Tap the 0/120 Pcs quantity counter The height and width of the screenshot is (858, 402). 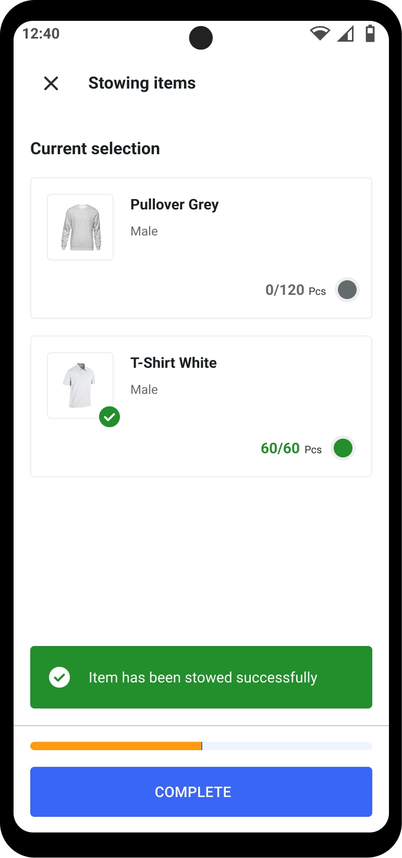coord(295,290)
